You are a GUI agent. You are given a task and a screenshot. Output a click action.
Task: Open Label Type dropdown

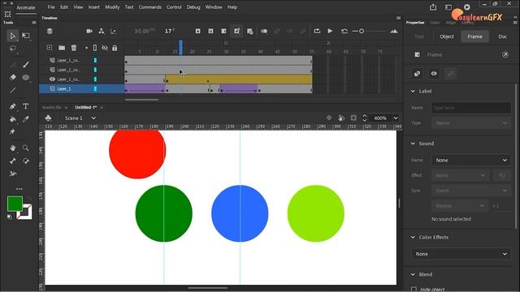[471, 123]
